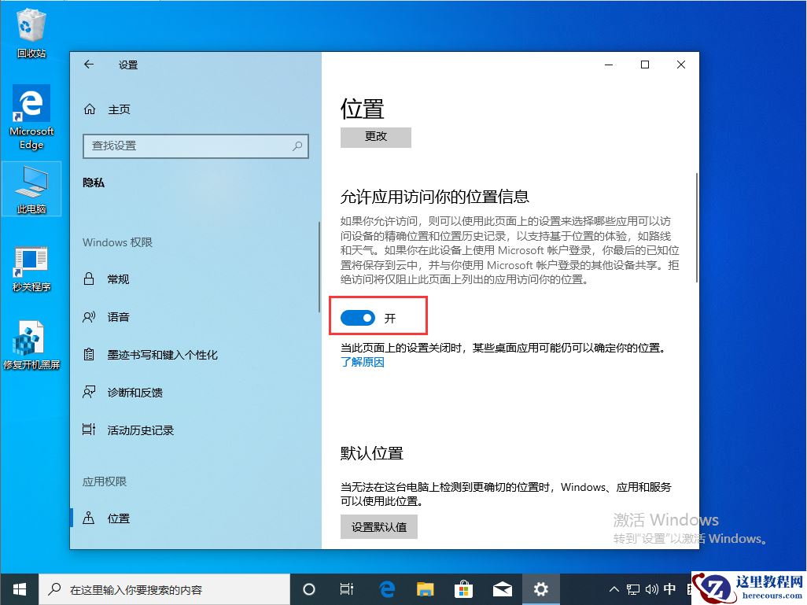Click the back arrow in Settings
Screen dimensions: 807x605
tap(90, 65)
